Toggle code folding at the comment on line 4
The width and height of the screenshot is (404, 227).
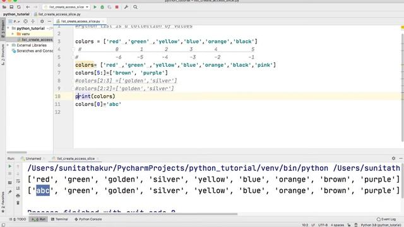(x=73, y=49)
